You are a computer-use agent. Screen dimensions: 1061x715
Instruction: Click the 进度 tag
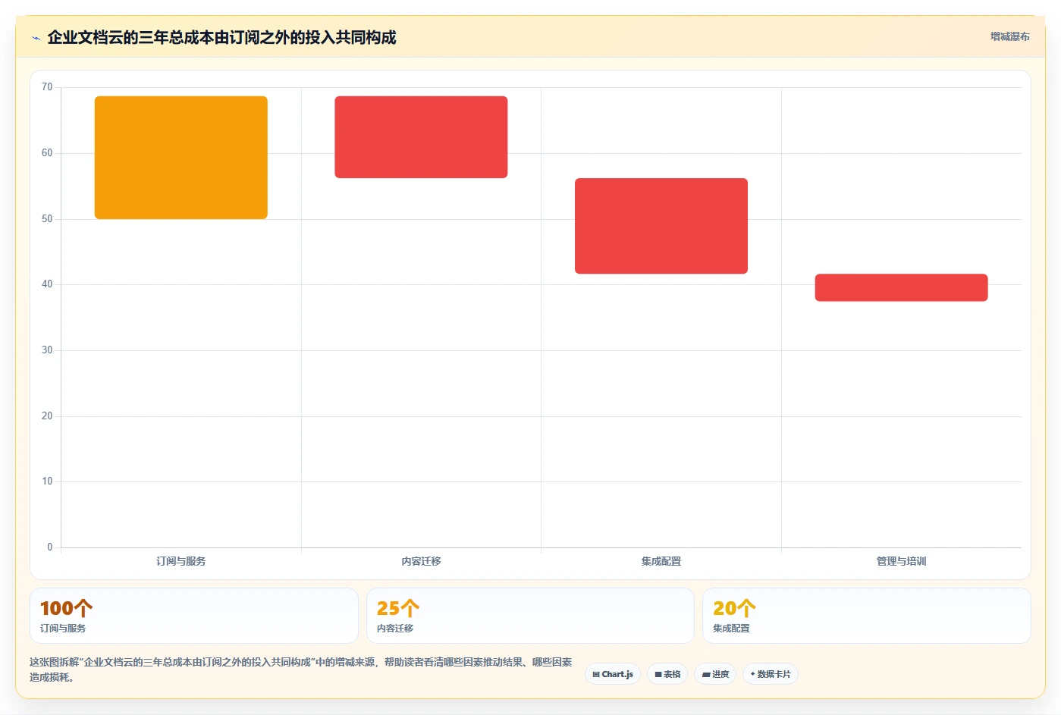pyautogui.click(x=715, y=674)
